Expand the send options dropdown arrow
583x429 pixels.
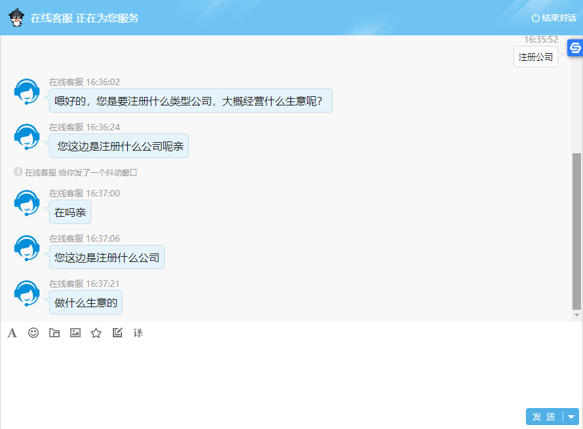572,417
